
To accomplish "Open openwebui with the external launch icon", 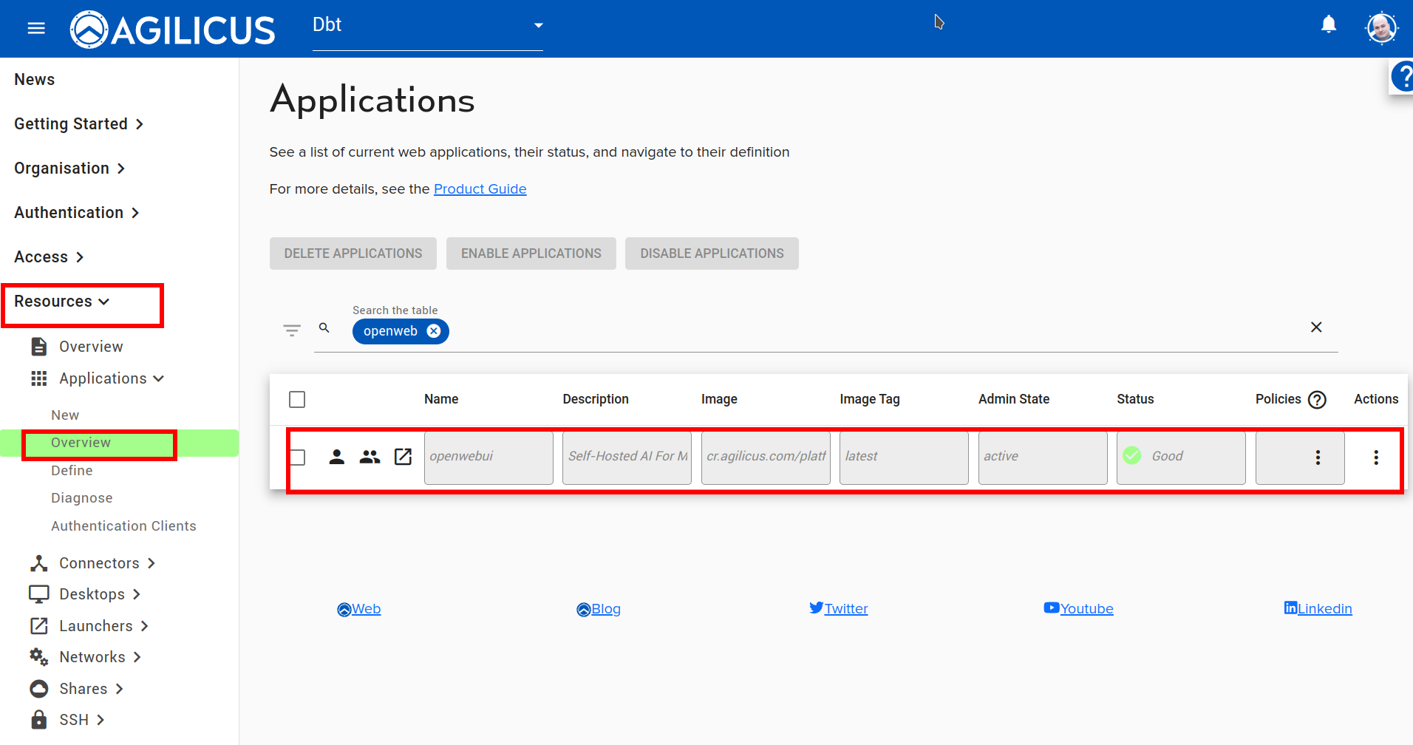I will click(x=403, y=457).
